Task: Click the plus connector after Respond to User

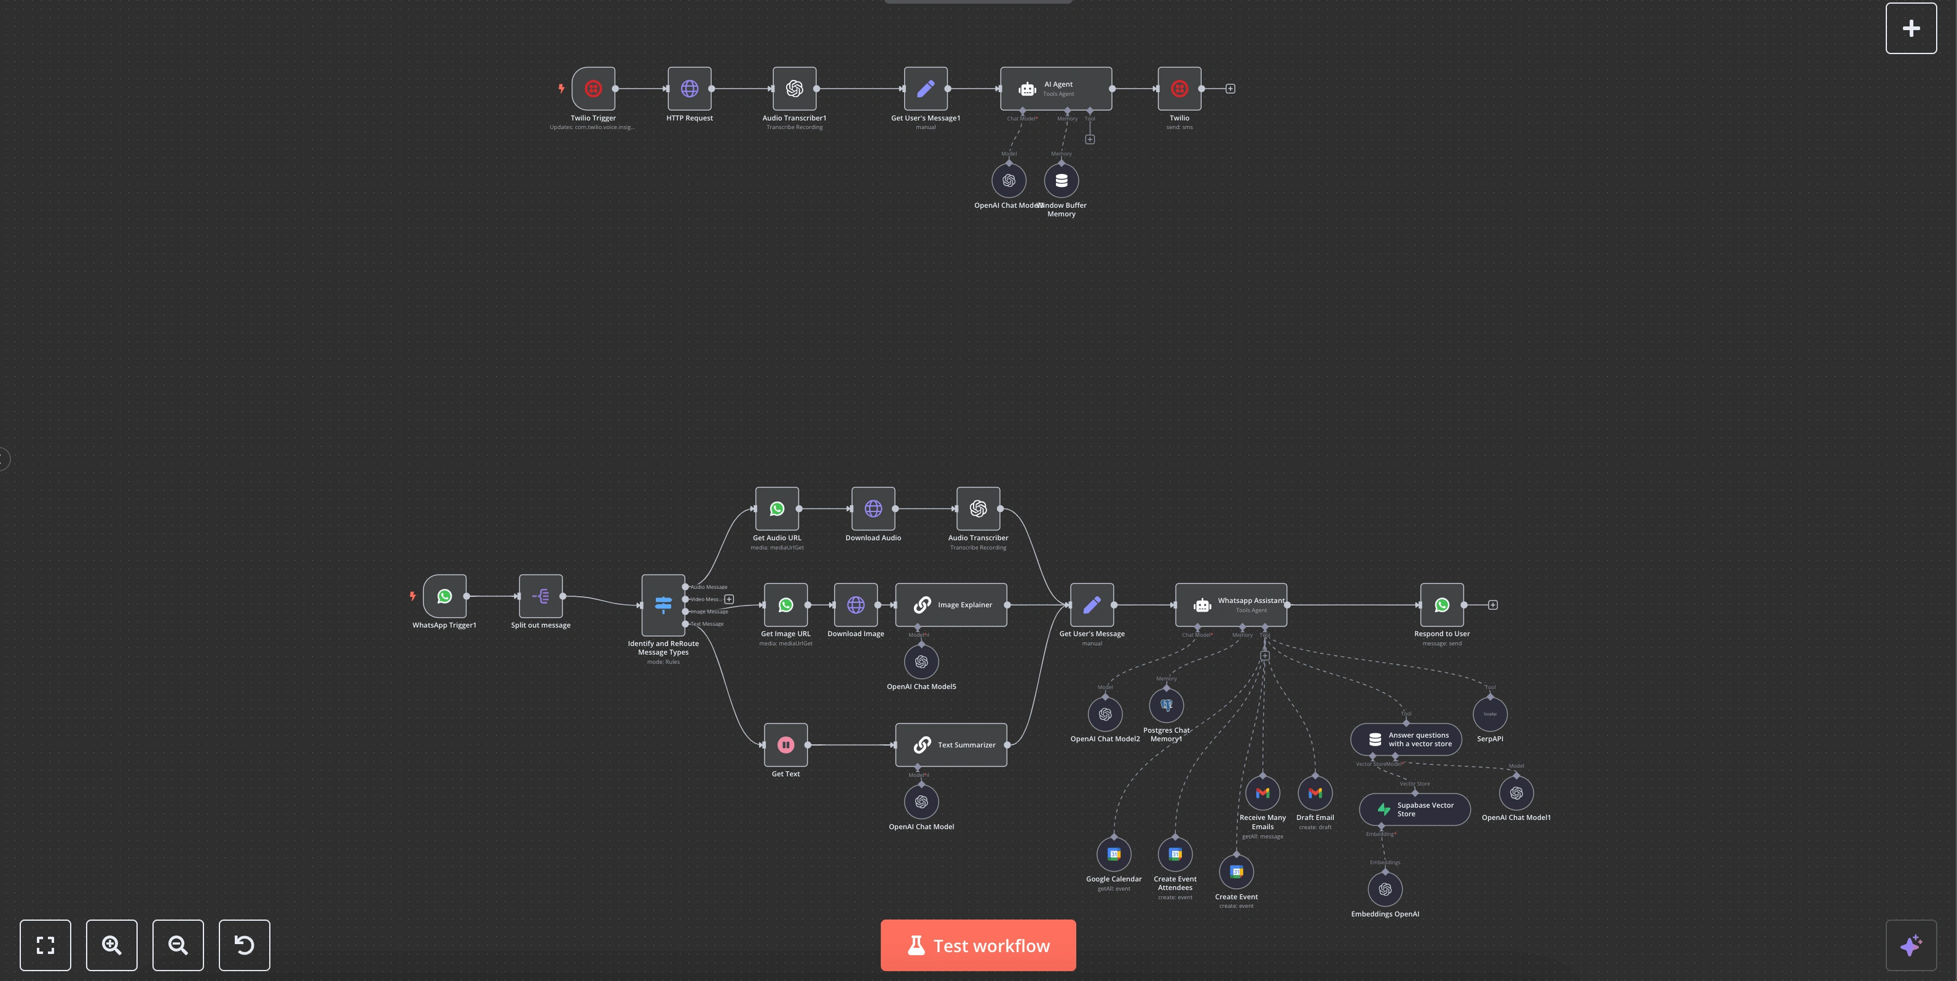Action: [x=1493, y=605]
